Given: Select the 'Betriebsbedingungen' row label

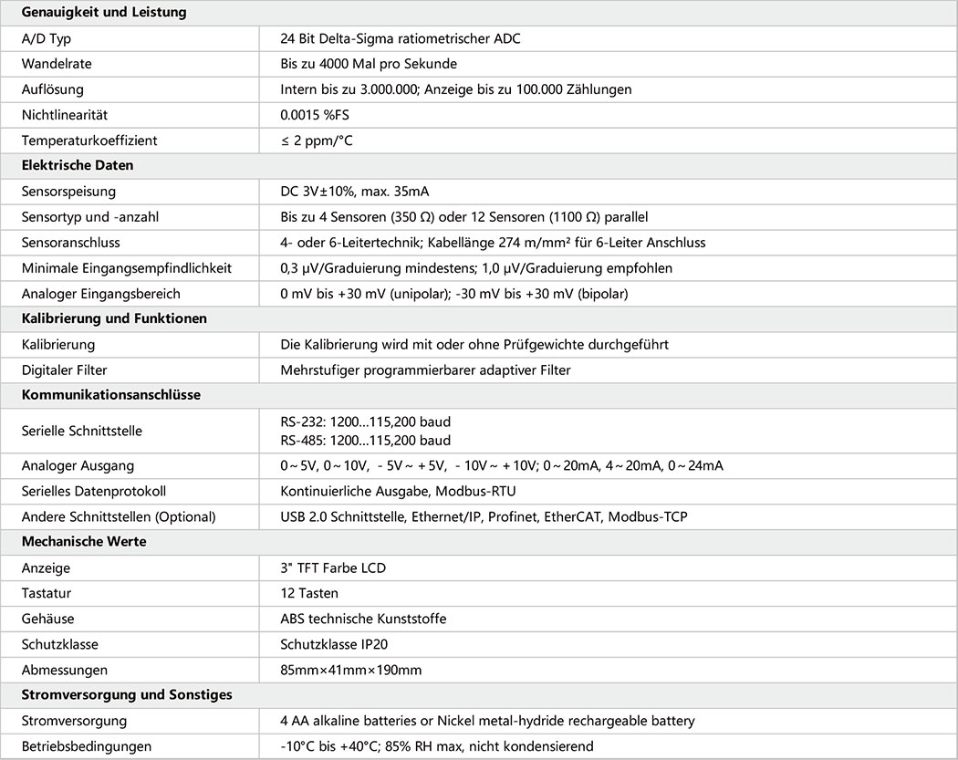Looking at the screenshot, I should click(x=87, y=746).
